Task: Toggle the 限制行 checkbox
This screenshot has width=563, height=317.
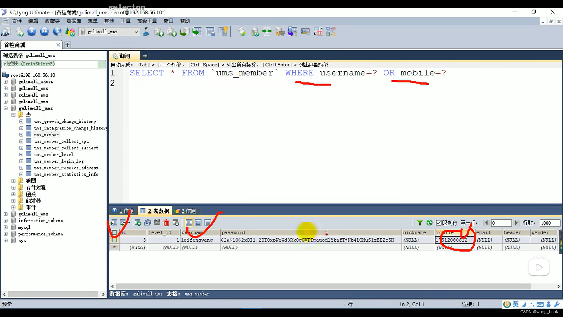Action: point(439,223)
